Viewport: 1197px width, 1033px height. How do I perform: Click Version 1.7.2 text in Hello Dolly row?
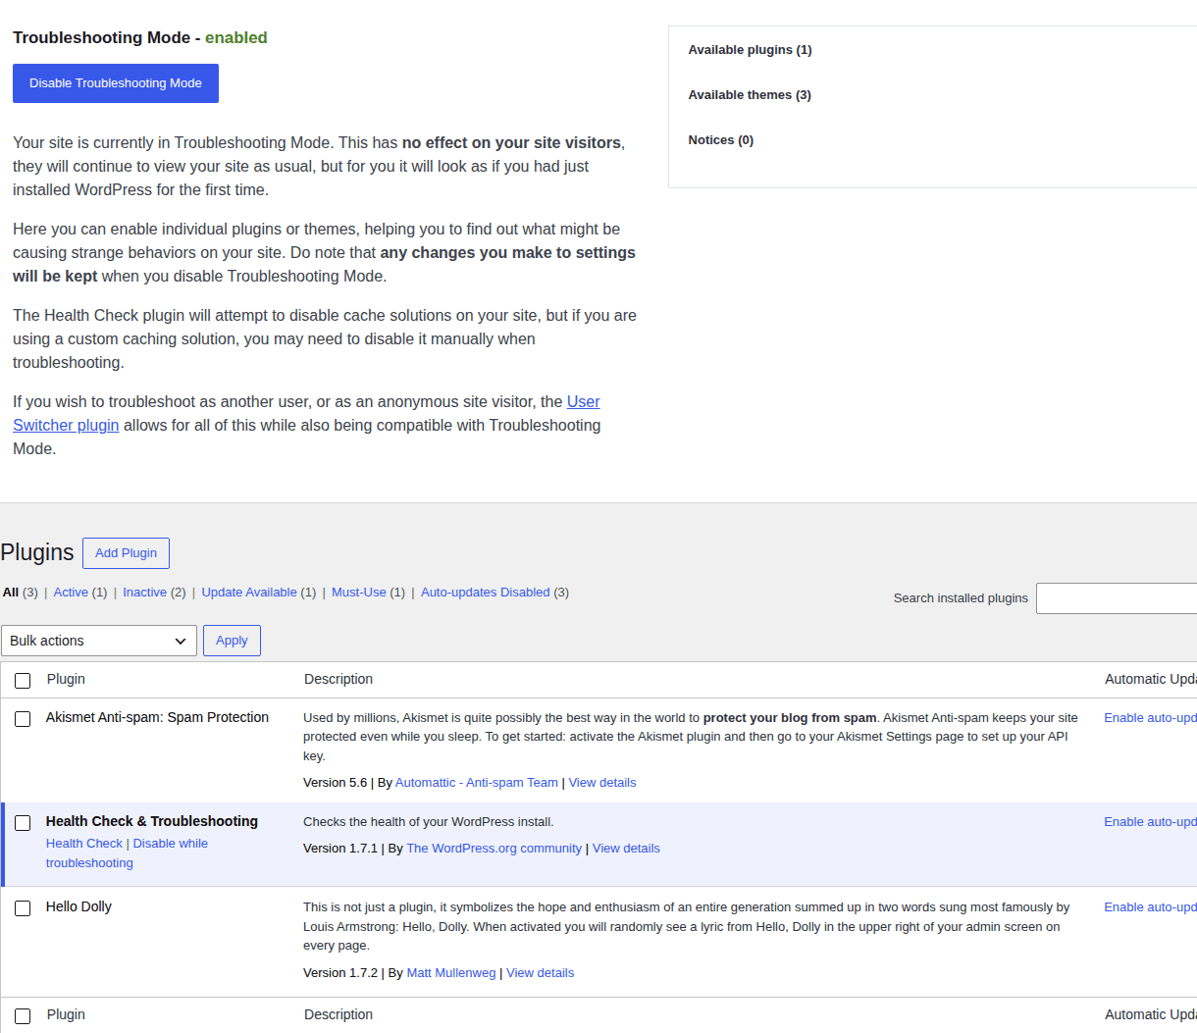tap(340, 973)
